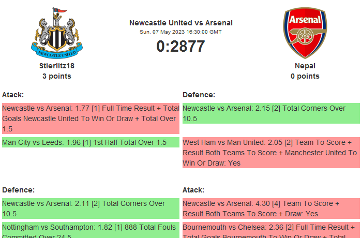Screen dimensions: 362x238
Task: Select the West Ham vs Man United 2.05 bet
Action: tap(271, 153)
